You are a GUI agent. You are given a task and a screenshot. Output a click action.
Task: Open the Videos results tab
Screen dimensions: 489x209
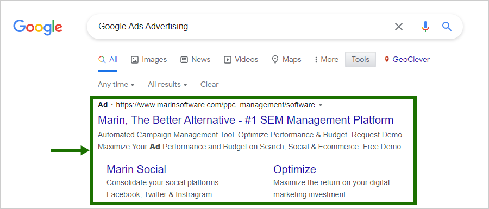(x=241, y=60)
